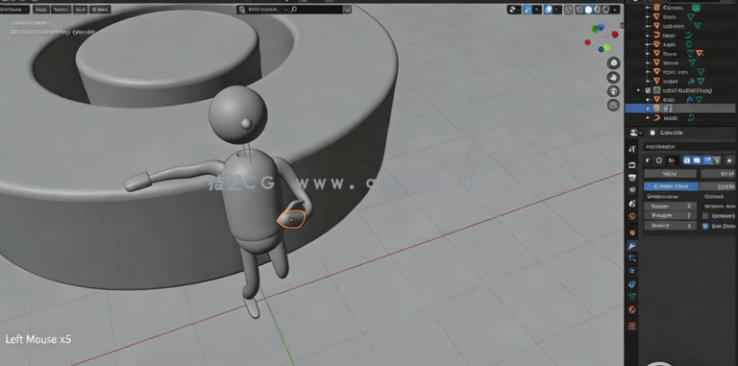Open the Texture properties tab (checker icon)
This screenshot has height=366, width=738.
click(632, 326)
